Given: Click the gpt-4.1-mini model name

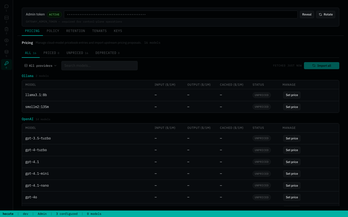Looking at the screenshot, I should coord(37,174).
